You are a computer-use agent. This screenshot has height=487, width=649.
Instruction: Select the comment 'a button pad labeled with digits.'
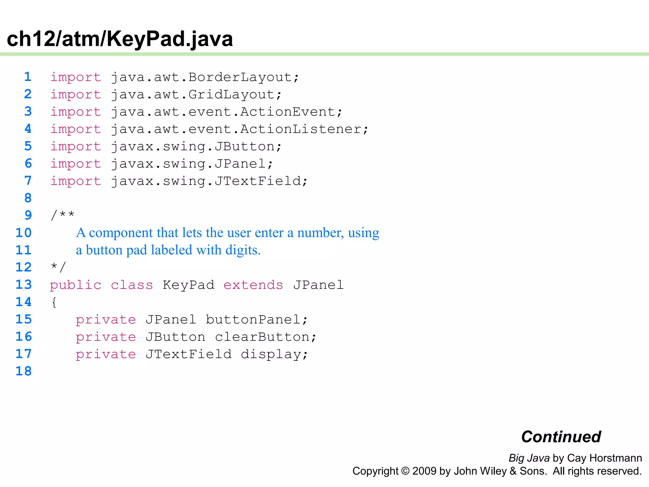click(x=168, y=250)
